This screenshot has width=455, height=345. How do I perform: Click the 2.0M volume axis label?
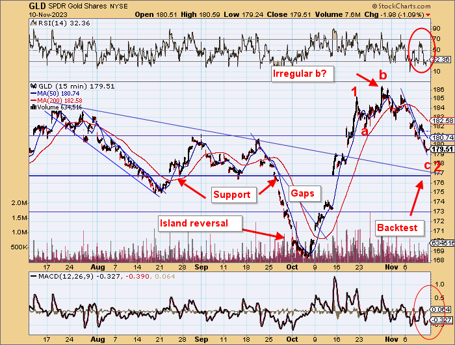(19, 203)
